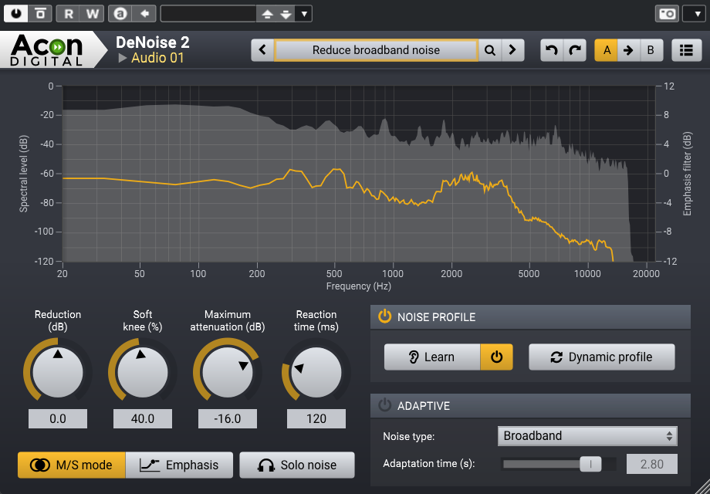Click the magnifier icon to search presets

(x=489, y=50)
